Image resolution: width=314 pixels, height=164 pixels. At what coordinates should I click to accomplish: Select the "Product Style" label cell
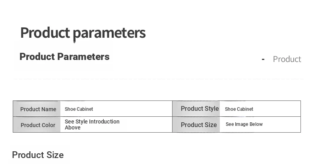point(200,109)
